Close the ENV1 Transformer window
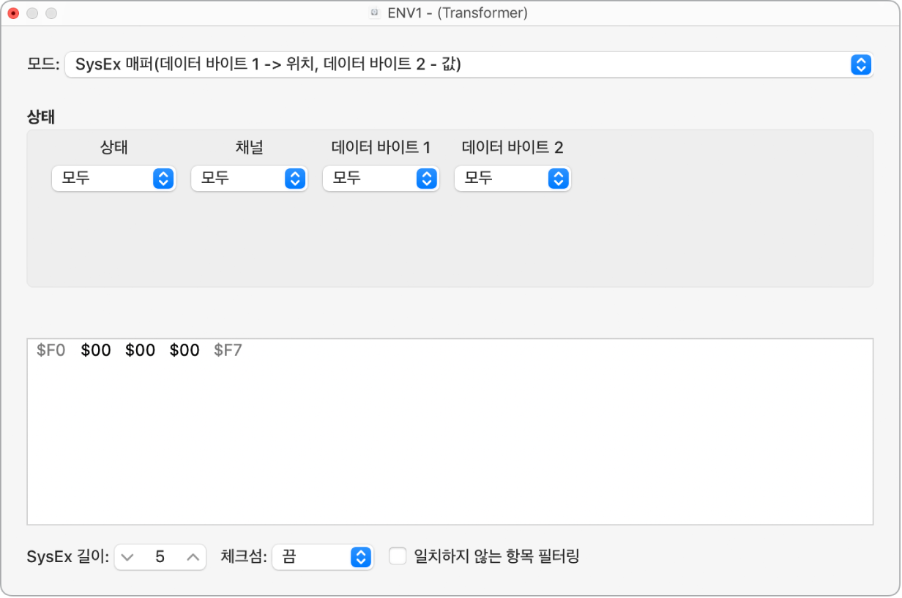 [13, 13]
